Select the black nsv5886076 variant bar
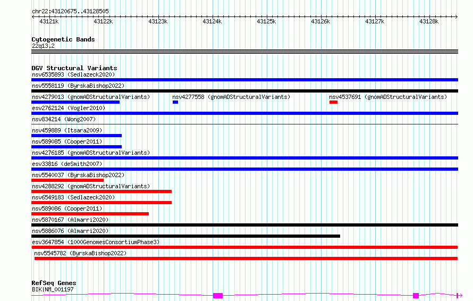 point(186,236)
